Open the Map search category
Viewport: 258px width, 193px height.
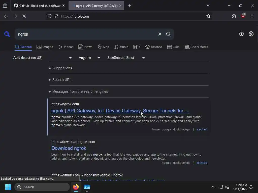[x=103, y=47]
